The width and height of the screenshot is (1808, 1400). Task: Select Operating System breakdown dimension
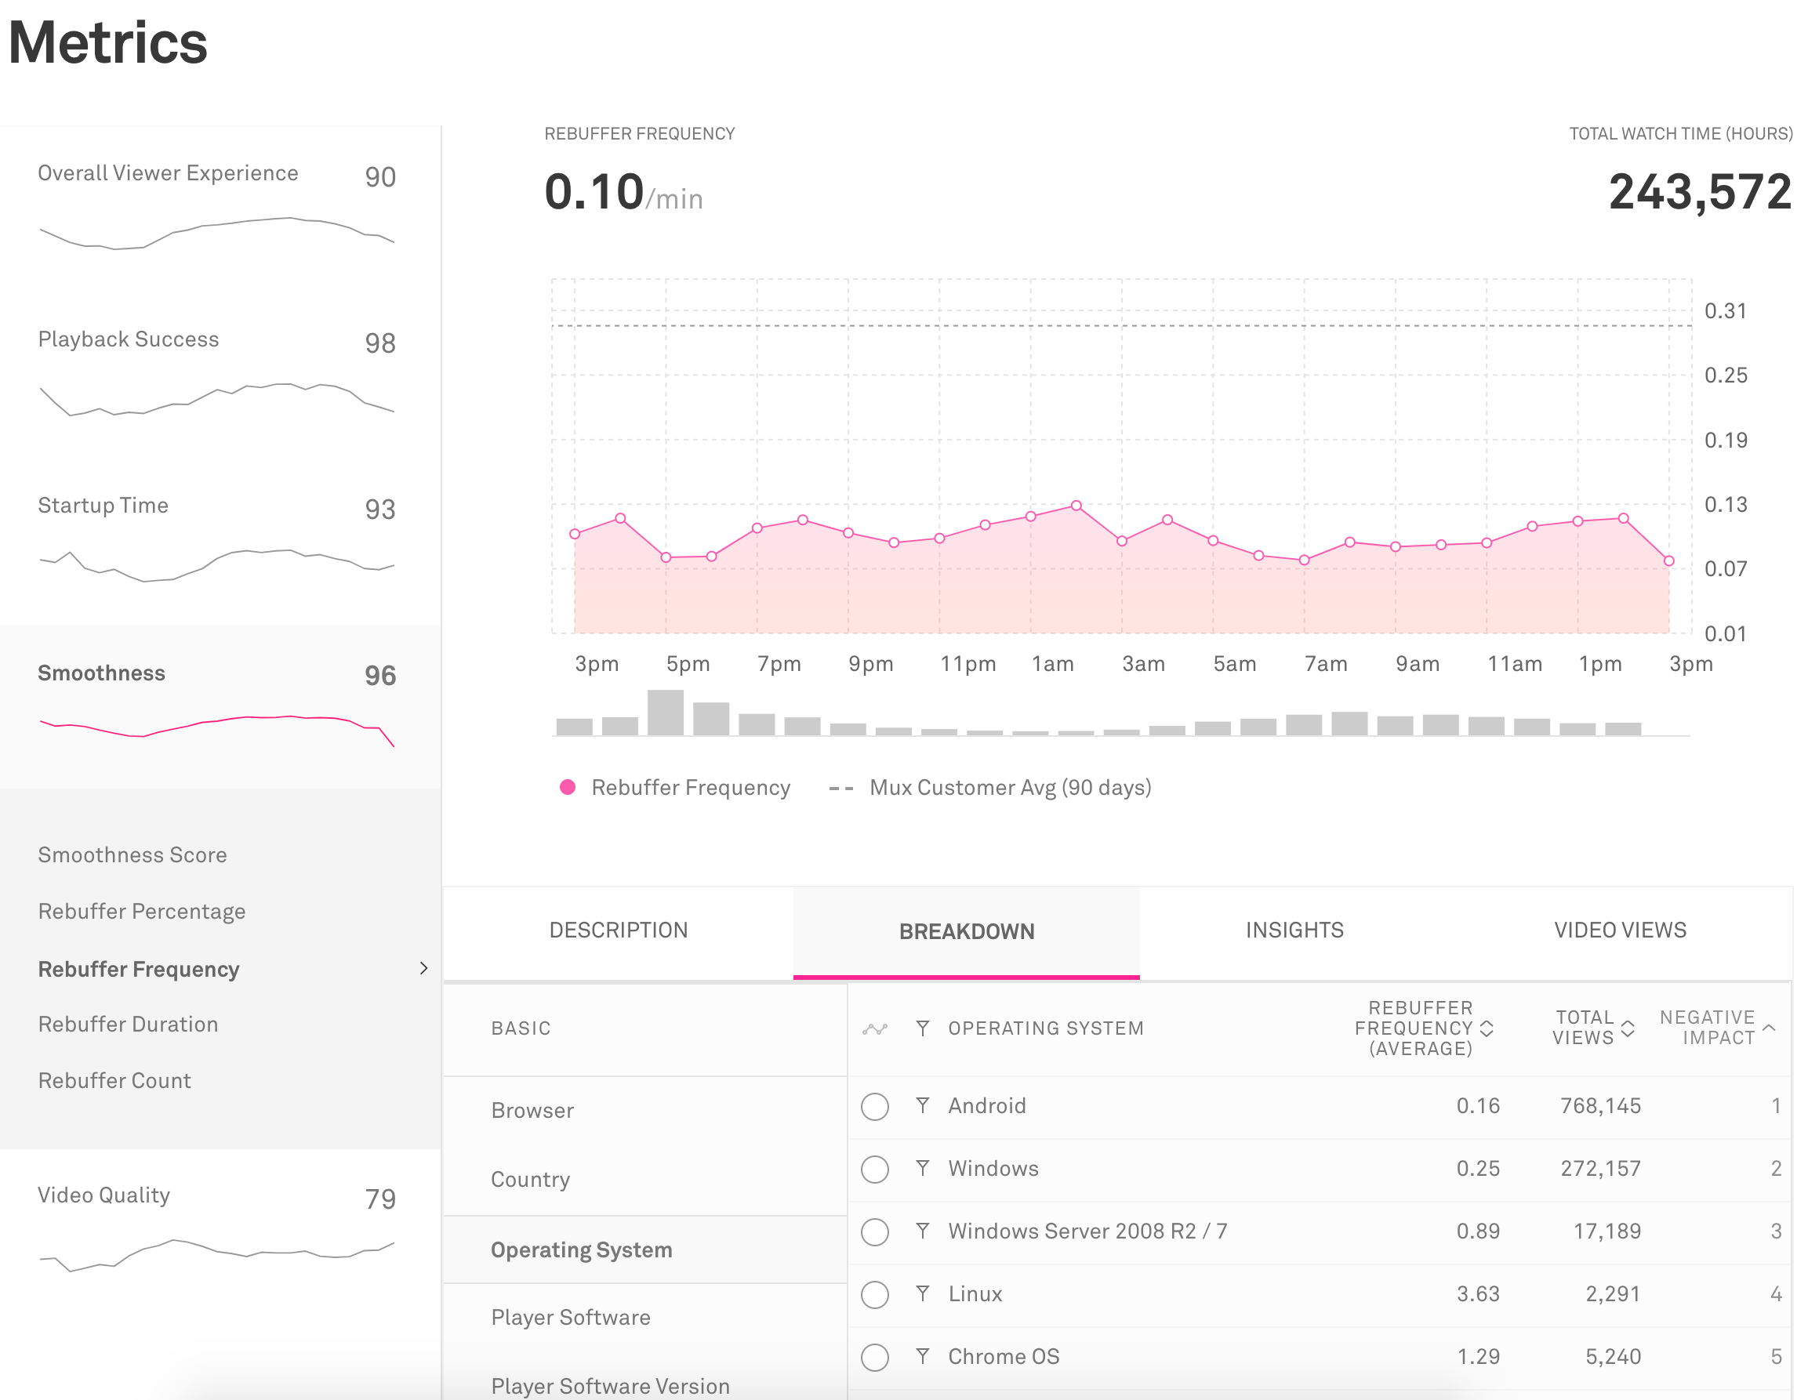(x=645, y=1250)
